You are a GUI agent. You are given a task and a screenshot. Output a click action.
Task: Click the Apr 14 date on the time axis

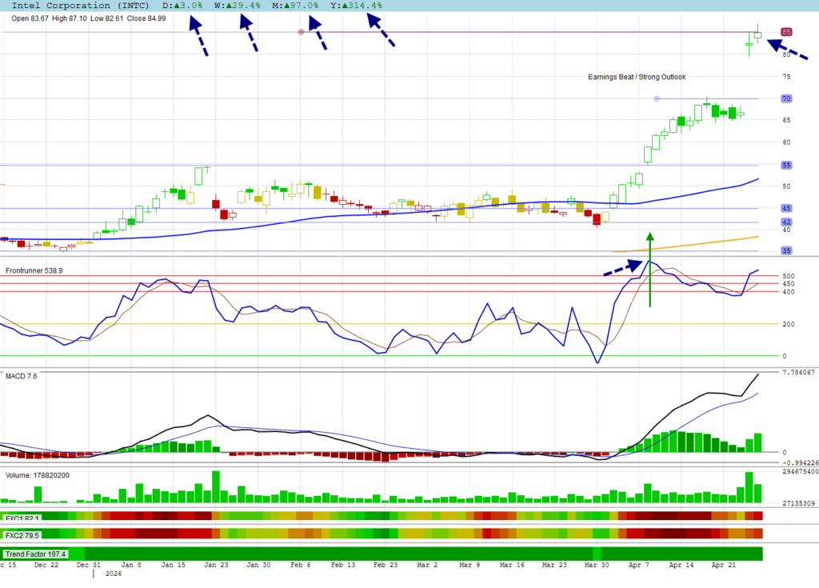coord(681,566)
